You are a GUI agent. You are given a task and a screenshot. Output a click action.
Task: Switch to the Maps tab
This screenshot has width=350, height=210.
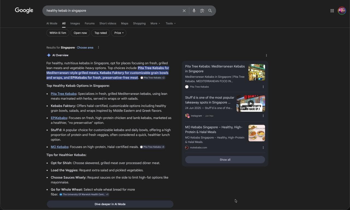124,23
